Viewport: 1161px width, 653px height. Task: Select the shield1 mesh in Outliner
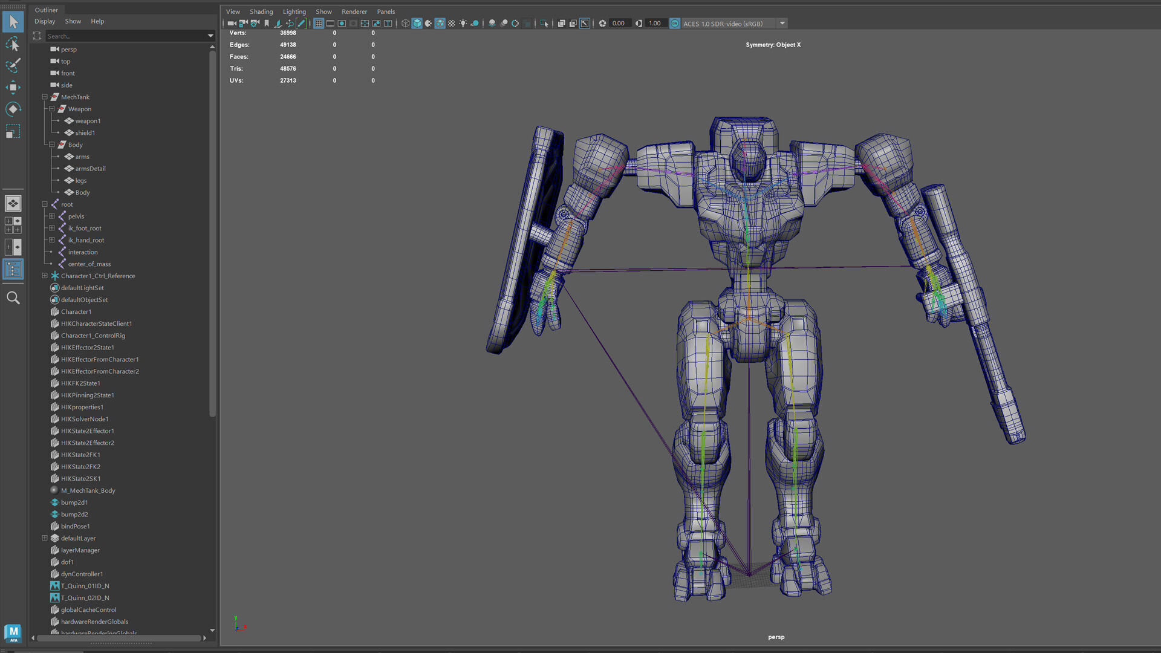(x=85, y=133)
